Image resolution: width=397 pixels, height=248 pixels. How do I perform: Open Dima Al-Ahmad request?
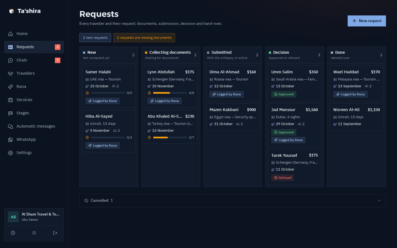pyautogui.click(x=233, y=83)
